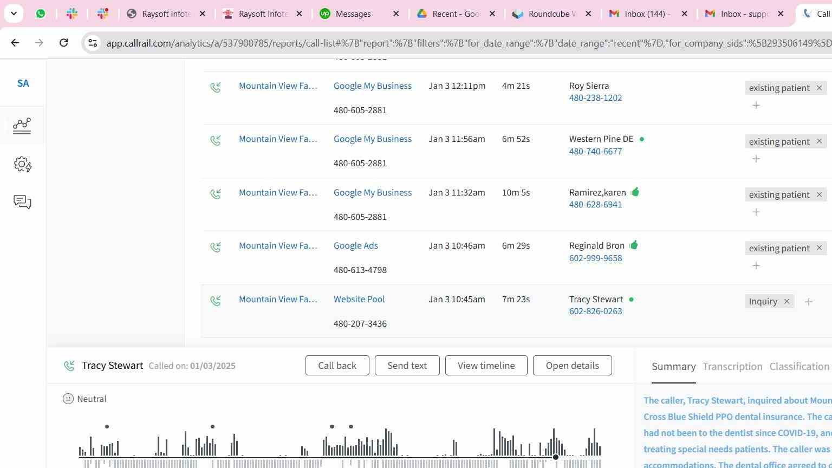The width and height of the screenshot is (832, 468).
Task: Click the Call back button
Action: click(337, 366)
